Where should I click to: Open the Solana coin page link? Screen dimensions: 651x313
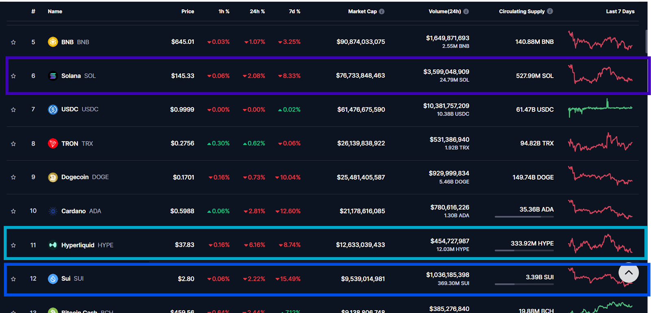79,76
